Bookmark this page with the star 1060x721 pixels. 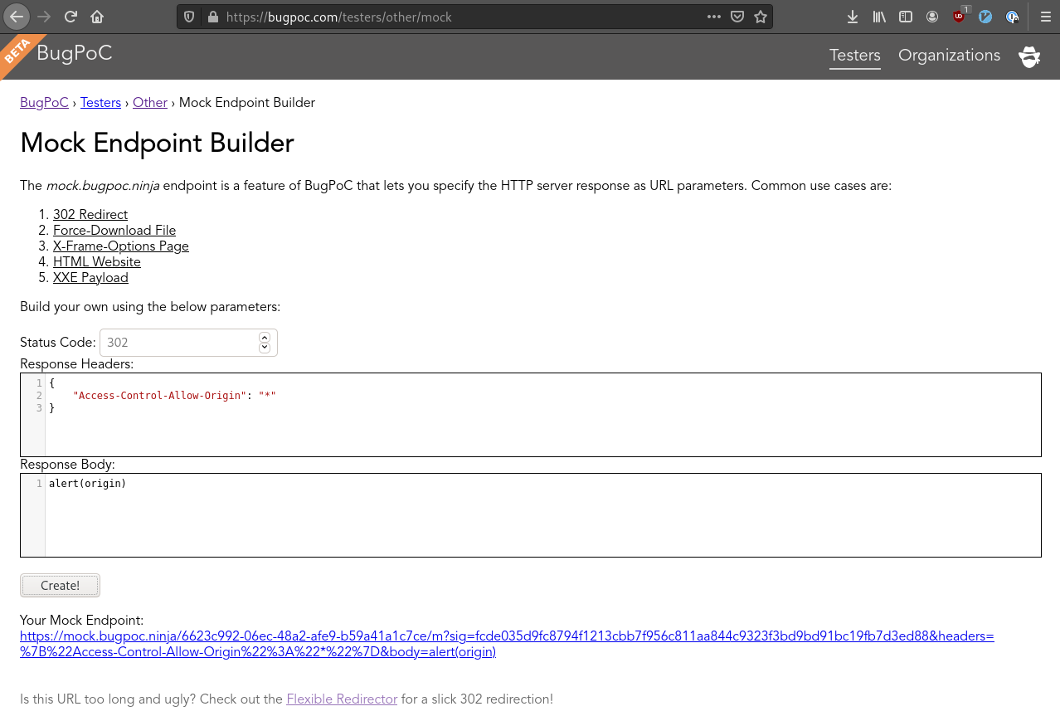coord(760,17)
